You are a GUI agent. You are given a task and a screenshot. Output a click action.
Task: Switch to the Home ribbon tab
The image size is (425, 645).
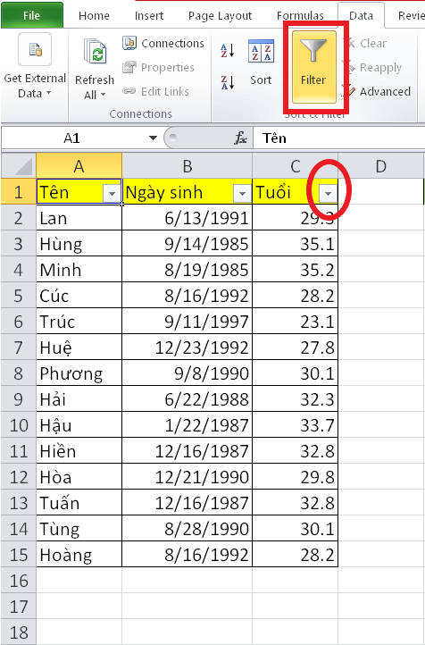click(94, 15)
